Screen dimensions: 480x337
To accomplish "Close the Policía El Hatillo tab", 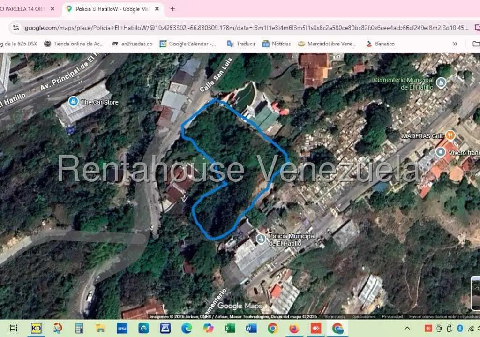I will (157, 9).
